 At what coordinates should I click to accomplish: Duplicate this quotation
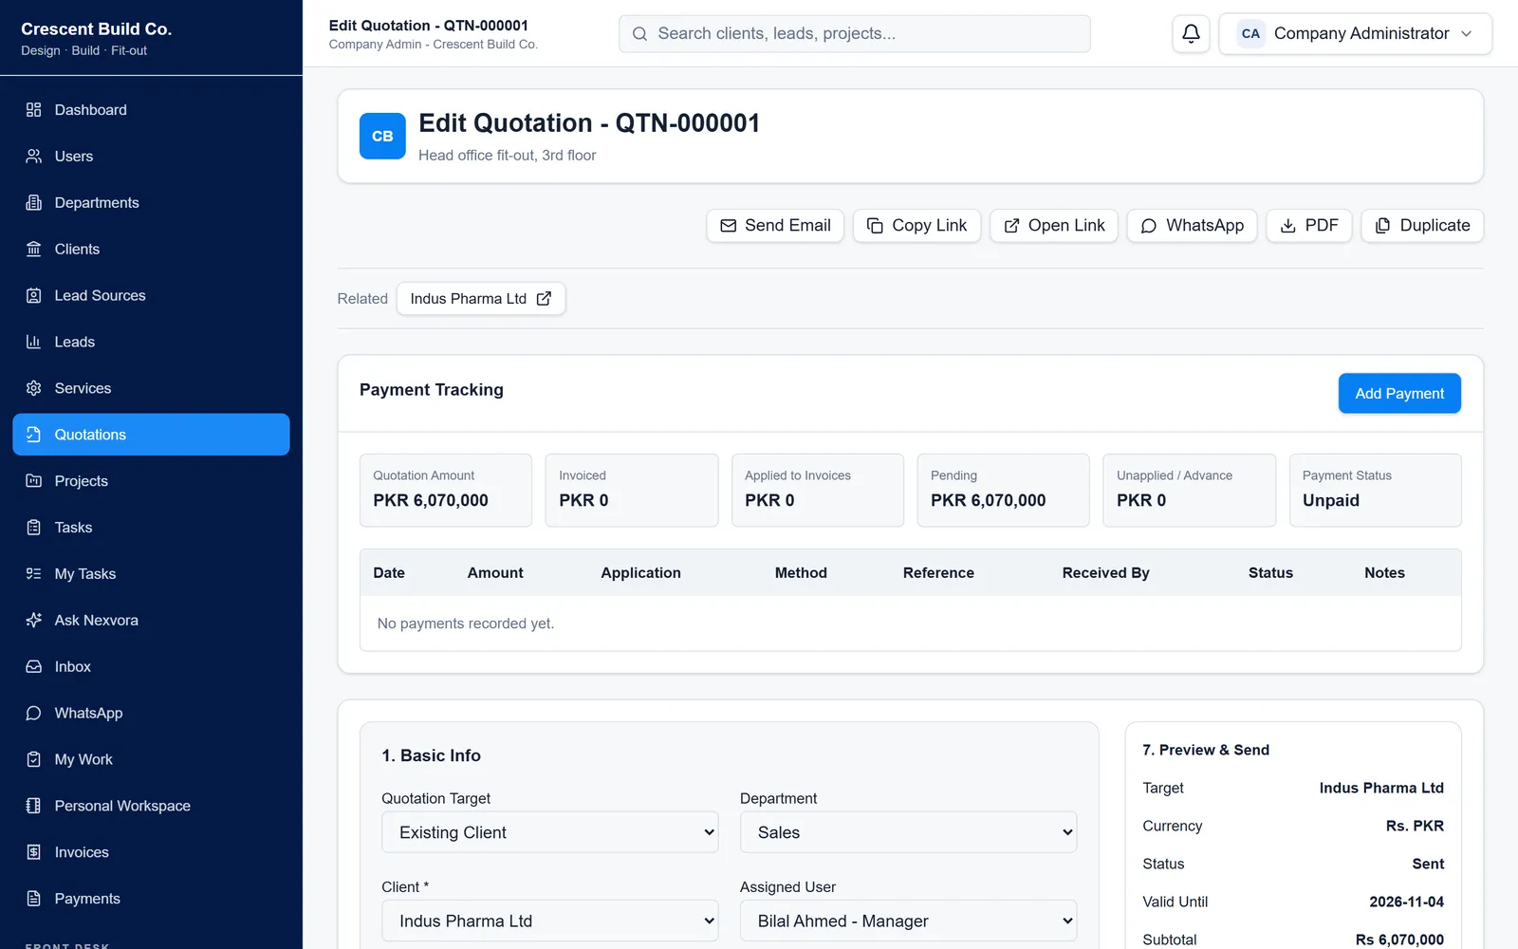pos(1422,226)
